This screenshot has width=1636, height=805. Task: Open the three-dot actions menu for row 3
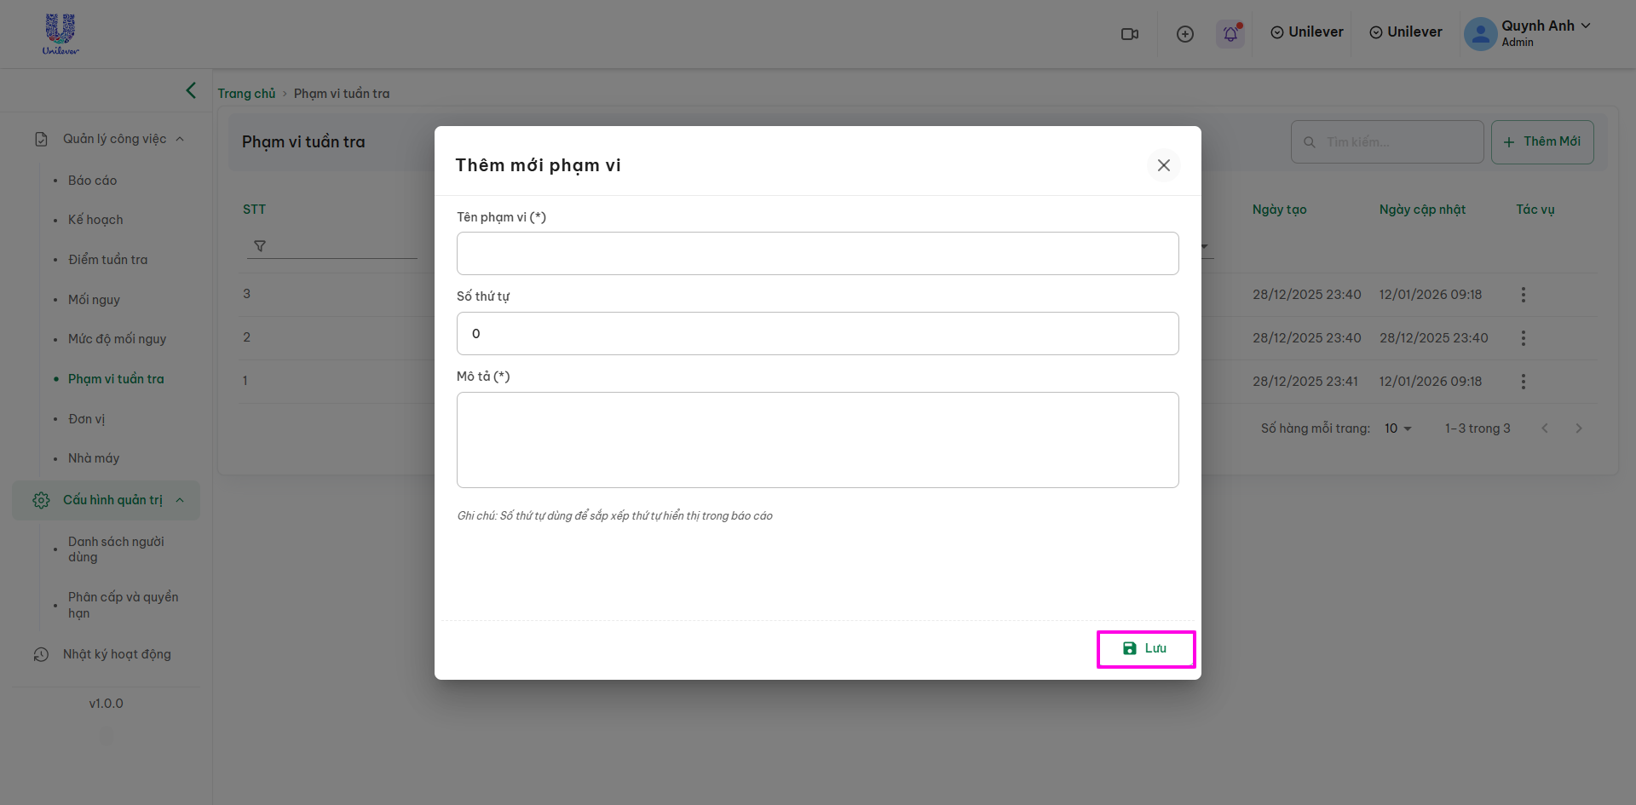pos(1523,295)
